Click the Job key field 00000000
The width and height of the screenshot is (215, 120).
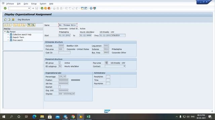point(63,83)
